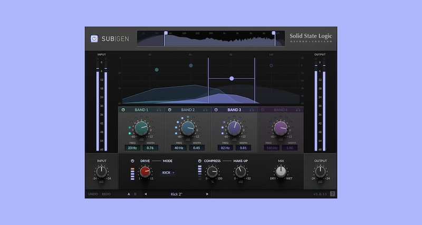Viewport: 422px width, 225px height.
Task: Toggle the Drive section power button
Action: tap(132, 161)
